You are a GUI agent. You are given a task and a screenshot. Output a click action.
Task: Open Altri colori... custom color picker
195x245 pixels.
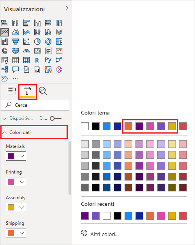tap(100, 234)
